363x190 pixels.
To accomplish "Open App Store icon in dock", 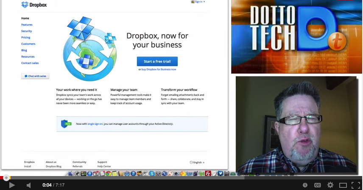I will coord(89,173).
